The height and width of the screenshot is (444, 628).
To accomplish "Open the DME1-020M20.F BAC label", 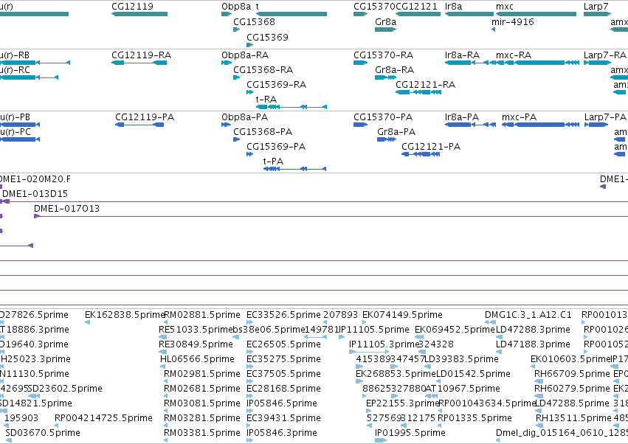I will click(35, 179).
